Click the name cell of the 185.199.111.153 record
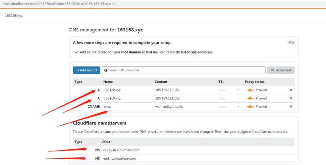The width and height of the screenshot is (326, 165). (112, 98)
